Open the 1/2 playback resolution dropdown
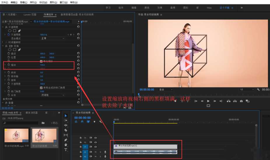This screenshot has width=270, height=160. [x=247, y=90]
